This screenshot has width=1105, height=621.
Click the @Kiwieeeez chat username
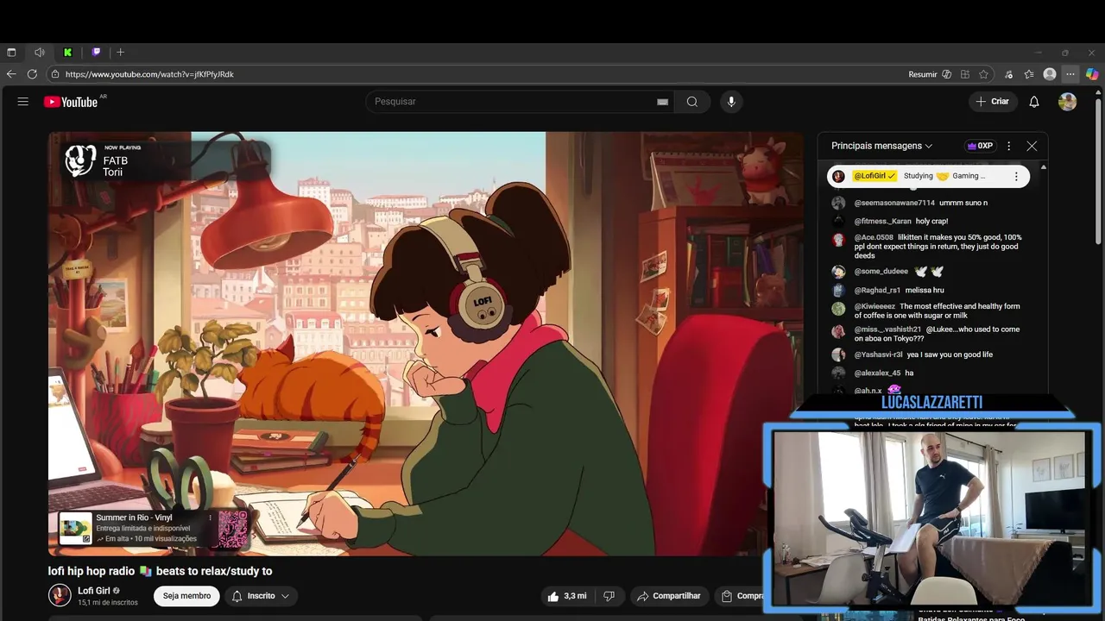875,306
